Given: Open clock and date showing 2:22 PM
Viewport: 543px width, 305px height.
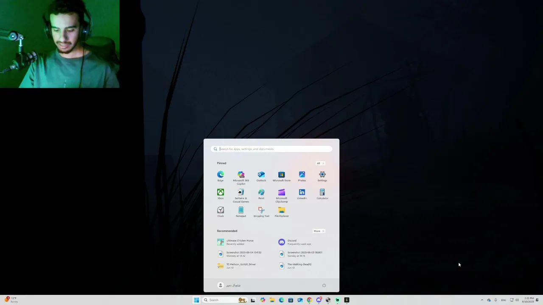Looking at the screenshot, I should coord(528,300).
